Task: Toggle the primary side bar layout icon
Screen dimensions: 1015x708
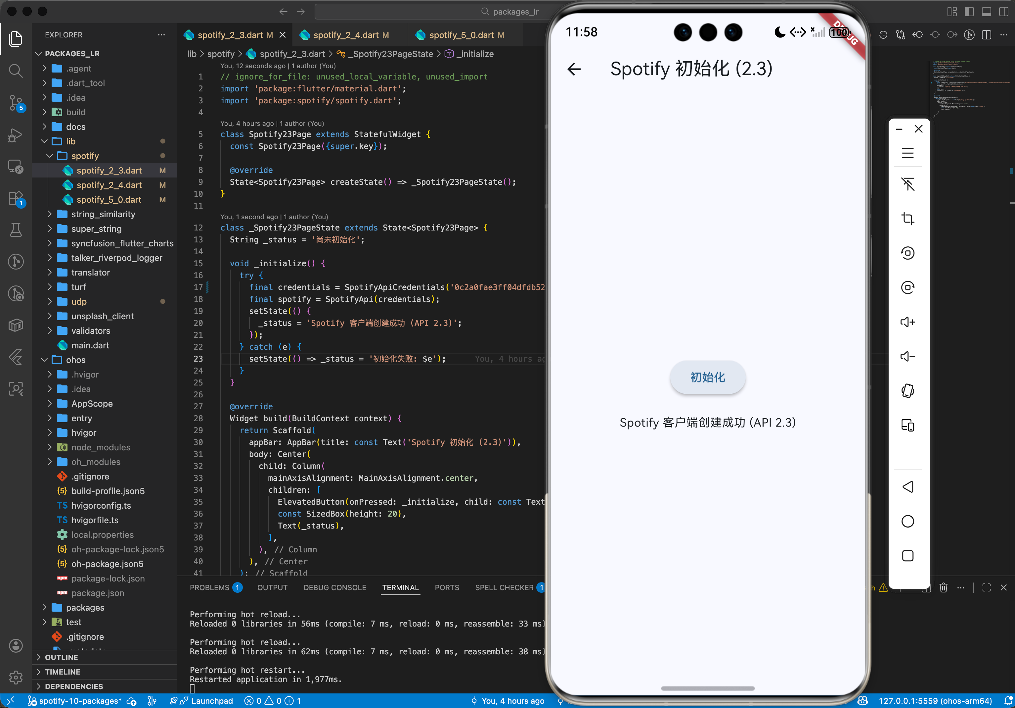Action: [x=969, y=12]
